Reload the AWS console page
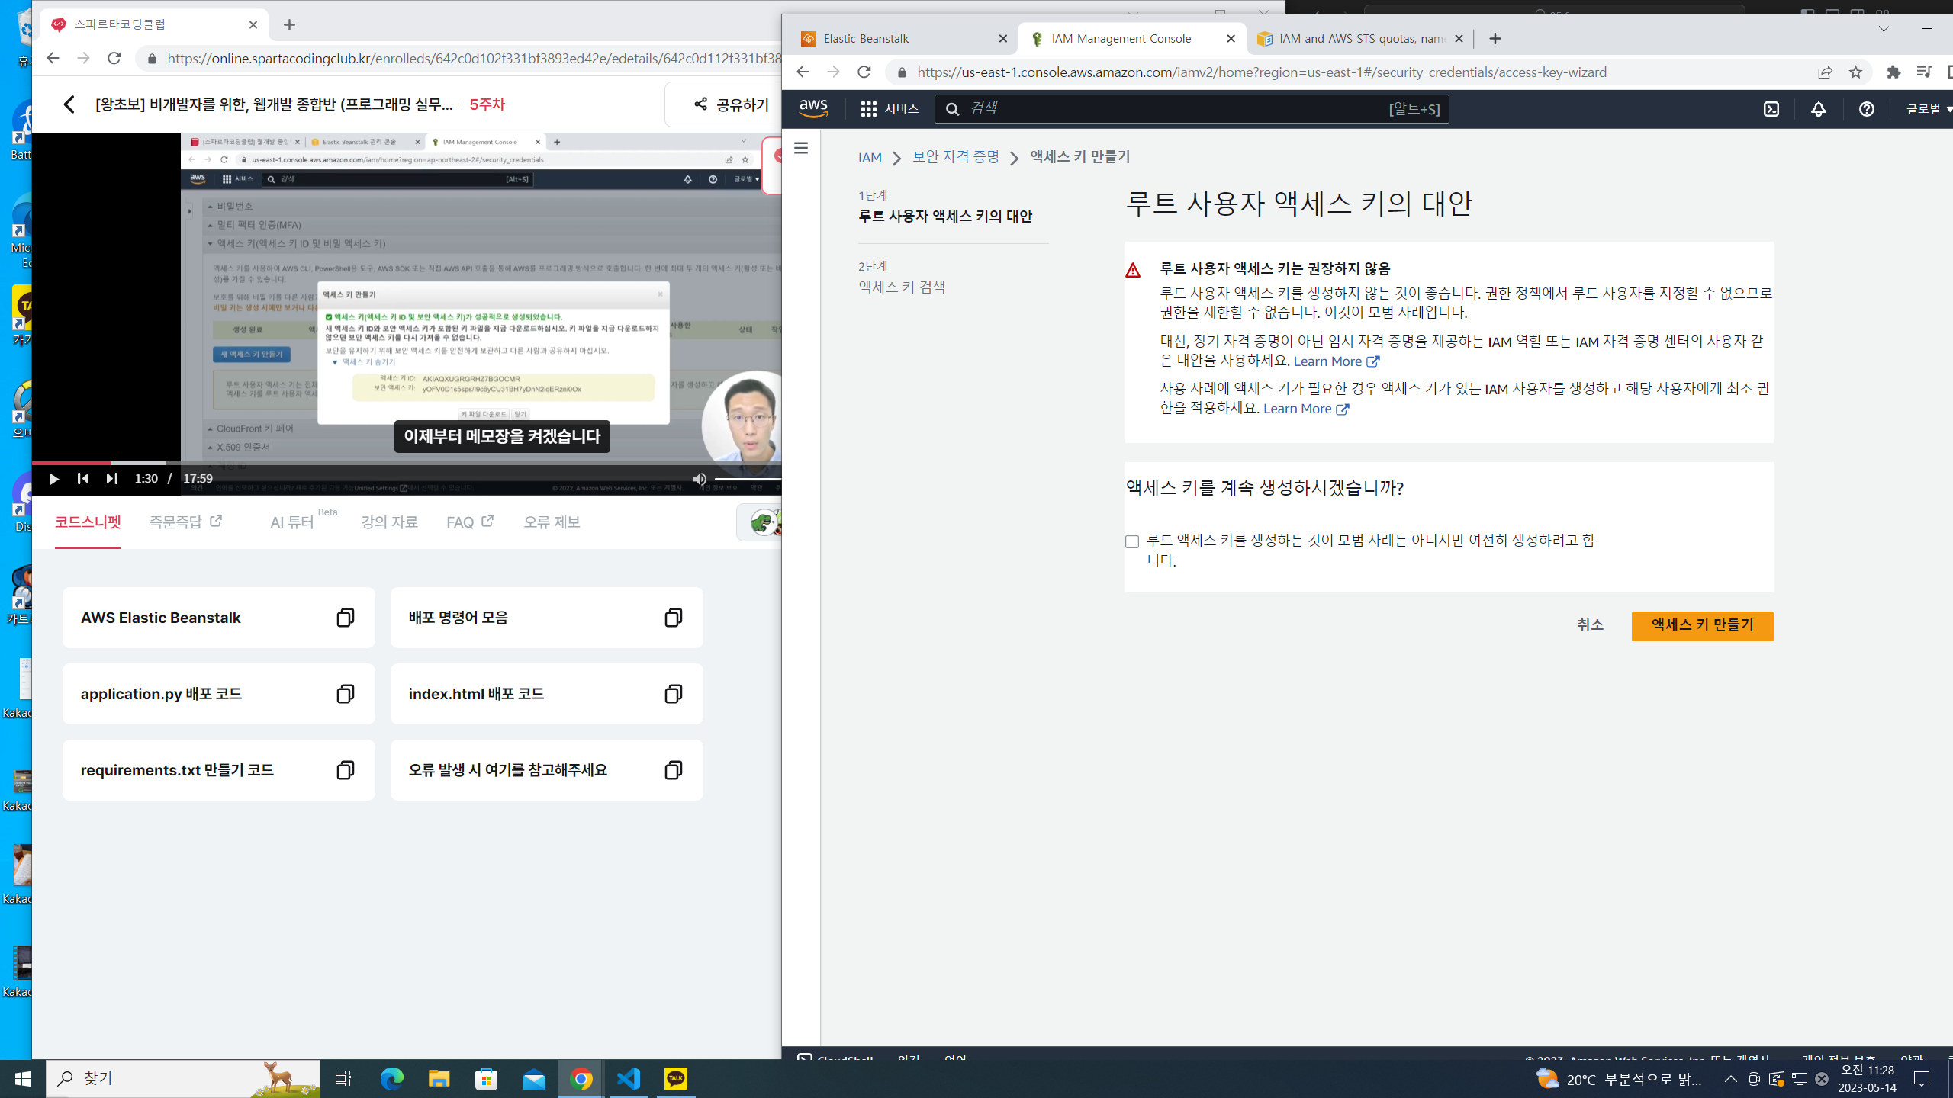The height and width of the screenshot is (1098, 1953). [x=864, y=72]
